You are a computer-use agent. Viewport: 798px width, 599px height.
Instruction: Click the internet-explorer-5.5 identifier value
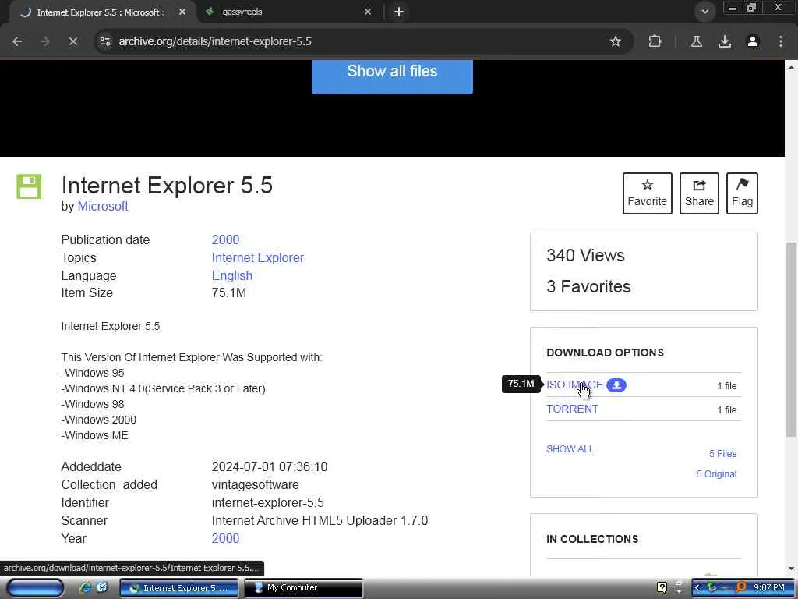click(268, 503)
